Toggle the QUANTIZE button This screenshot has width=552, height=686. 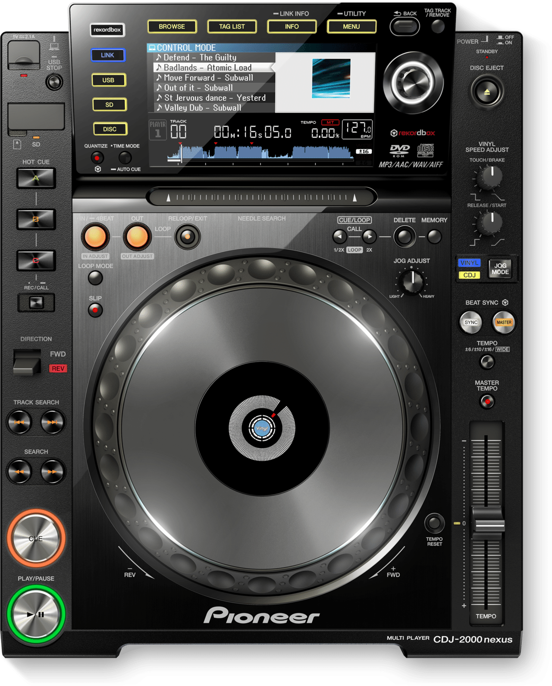[x=97, y=158]
